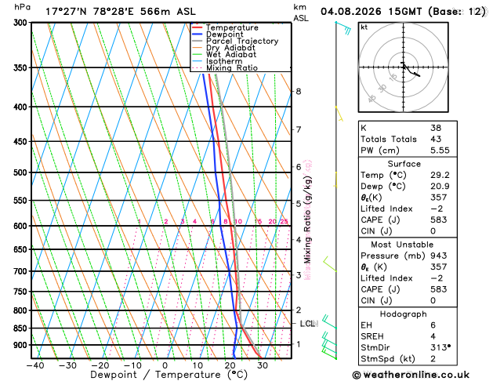Click the Totals Totals value 43

click(x=436, y=139)
